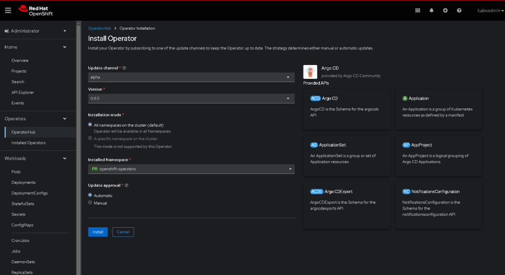Click the Administrator perspective gear icon

pyautogui.click(x=6, y=31)
